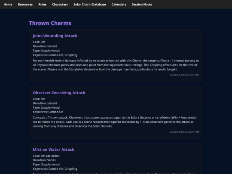Click the Thrown Charms heading

click(x=50, y=23)
